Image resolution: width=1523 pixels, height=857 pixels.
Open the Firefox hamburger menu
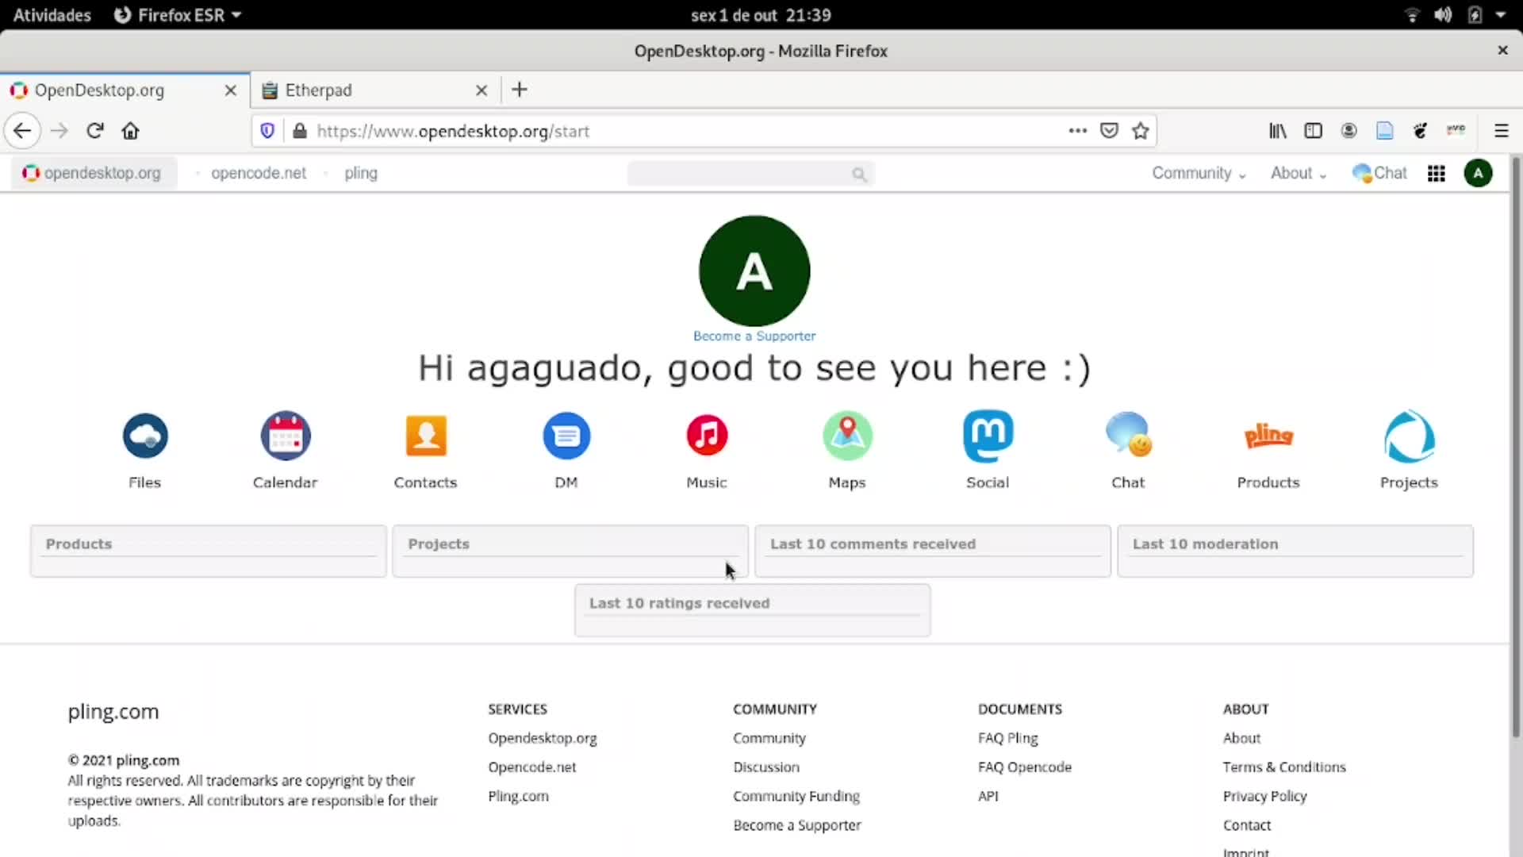[x=1501, y=131]
